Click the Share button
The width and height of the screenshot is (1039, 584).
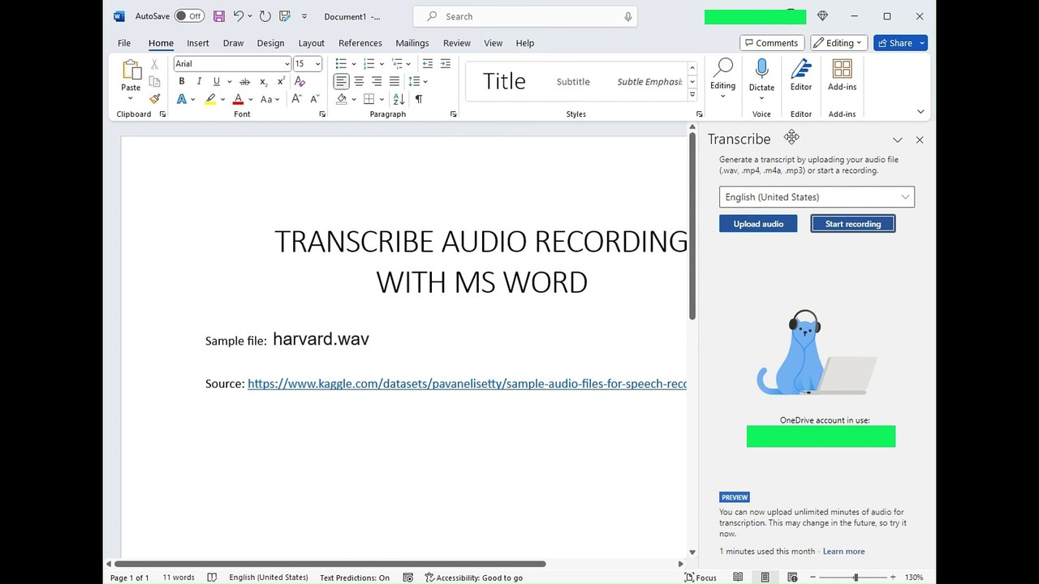pos(900,43)
